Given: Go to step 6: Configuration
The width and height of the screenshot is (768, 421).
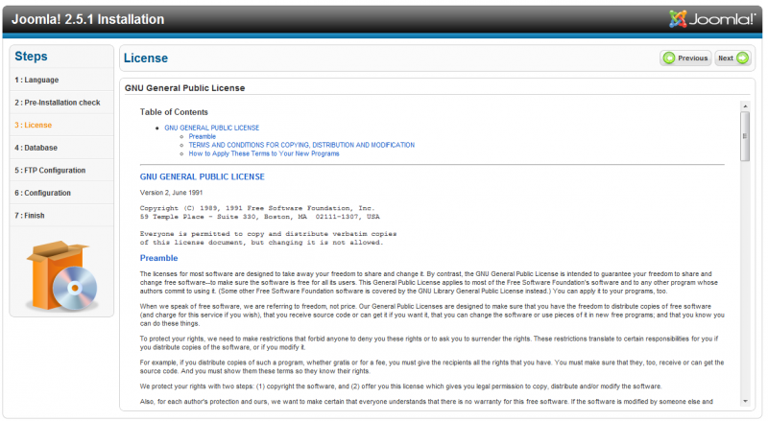Looking at the screenshot, I should pyautogui.click(x=42, y=193).
